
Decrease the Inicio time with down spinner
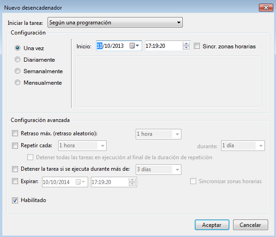[186, 48]
